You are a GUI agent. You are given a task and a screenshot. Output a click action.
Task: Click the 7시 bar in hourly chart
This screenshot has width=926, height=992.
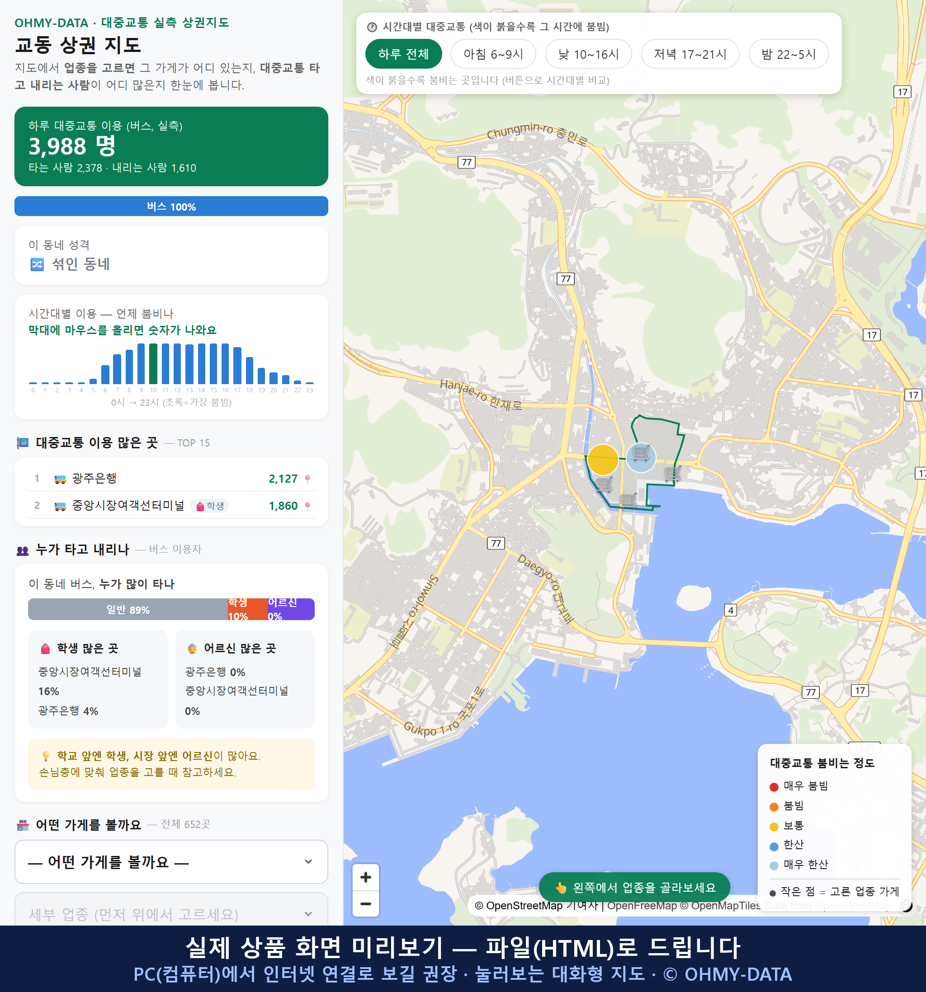coord(117,369)
